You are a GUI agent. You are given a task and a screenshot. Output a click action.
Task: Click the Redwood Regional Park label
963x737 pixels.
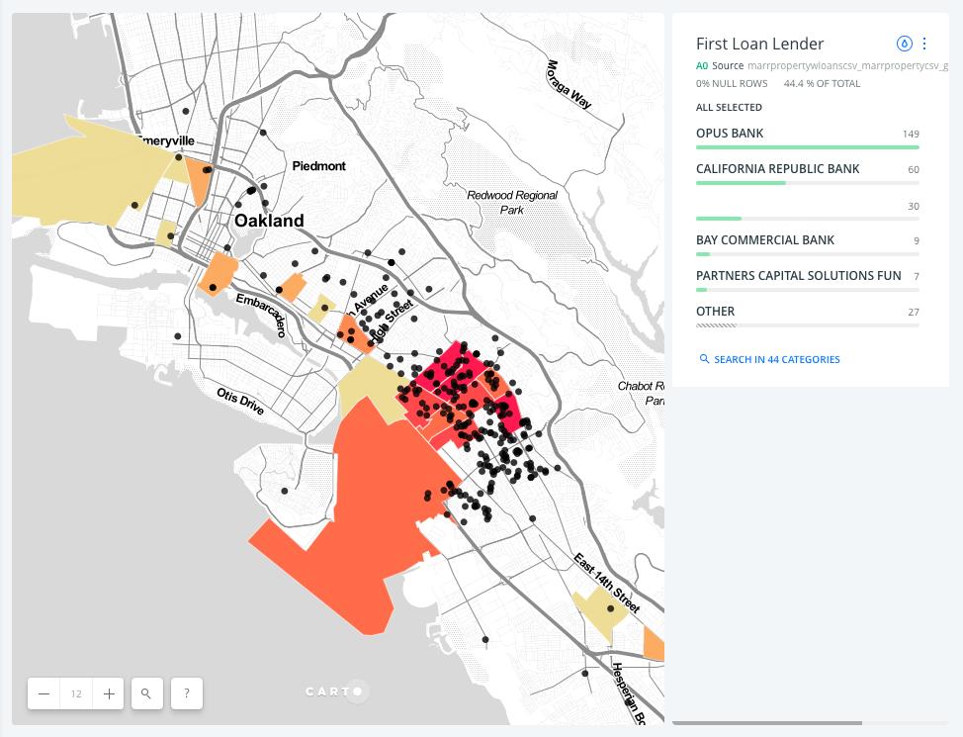click(512, 202)
